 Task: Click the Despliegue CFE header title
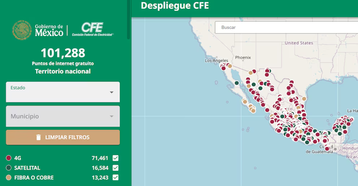[175, 6]
